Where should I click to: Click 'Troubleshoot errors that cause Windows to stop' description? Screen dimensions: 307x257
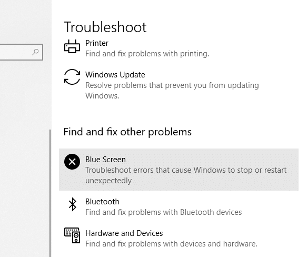186,170
